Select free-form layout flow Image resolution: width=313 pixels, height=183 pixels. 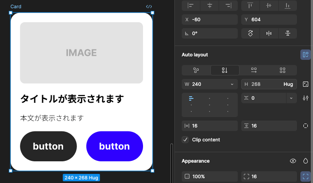coord(196,70)
